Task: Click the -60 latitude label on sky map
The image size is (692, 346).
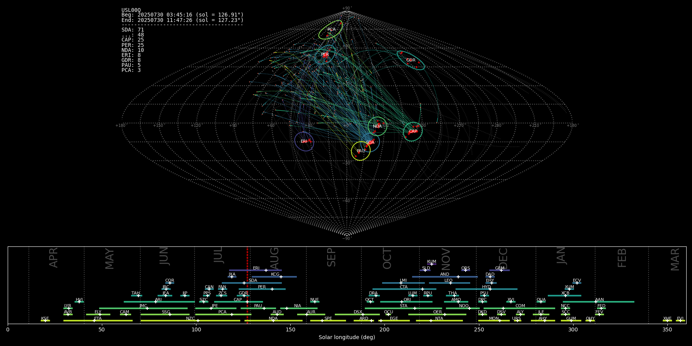Action: pos(347,201)
